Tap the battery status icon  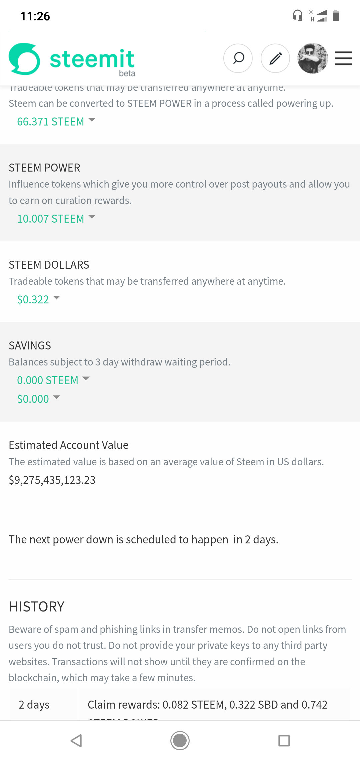coord(336,16)
